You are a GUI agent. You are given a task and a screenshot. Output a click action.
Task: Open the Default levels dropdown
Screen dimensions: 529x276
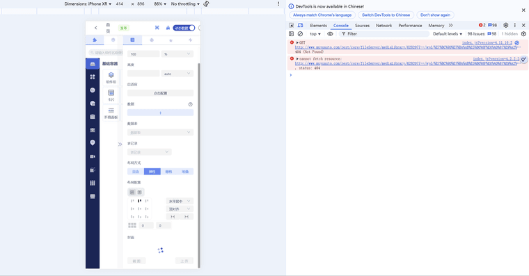(x=448, y=33)
